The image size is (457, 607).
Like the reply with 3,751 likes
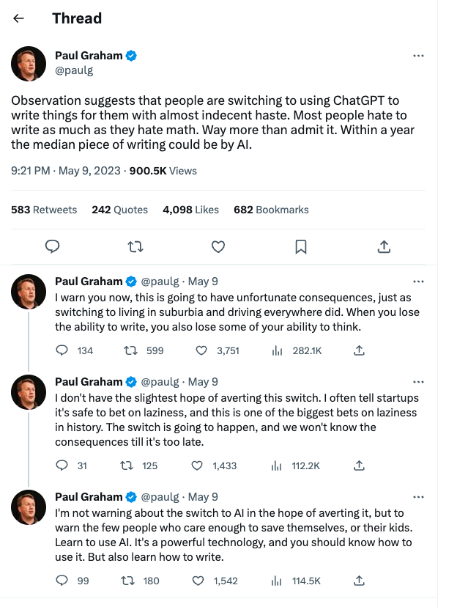(x=201, y=351)
